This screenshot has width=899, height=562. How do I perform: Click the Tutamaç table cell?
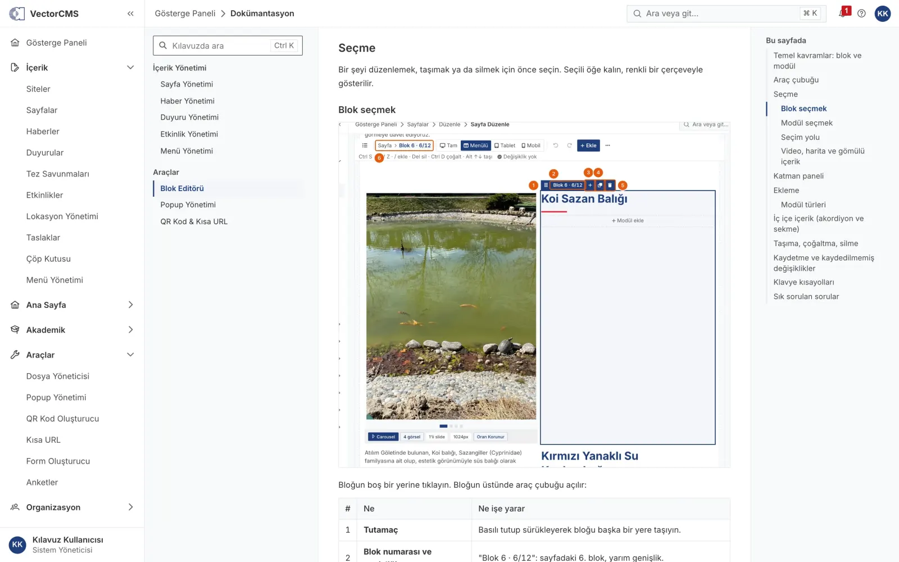[414, 530]
